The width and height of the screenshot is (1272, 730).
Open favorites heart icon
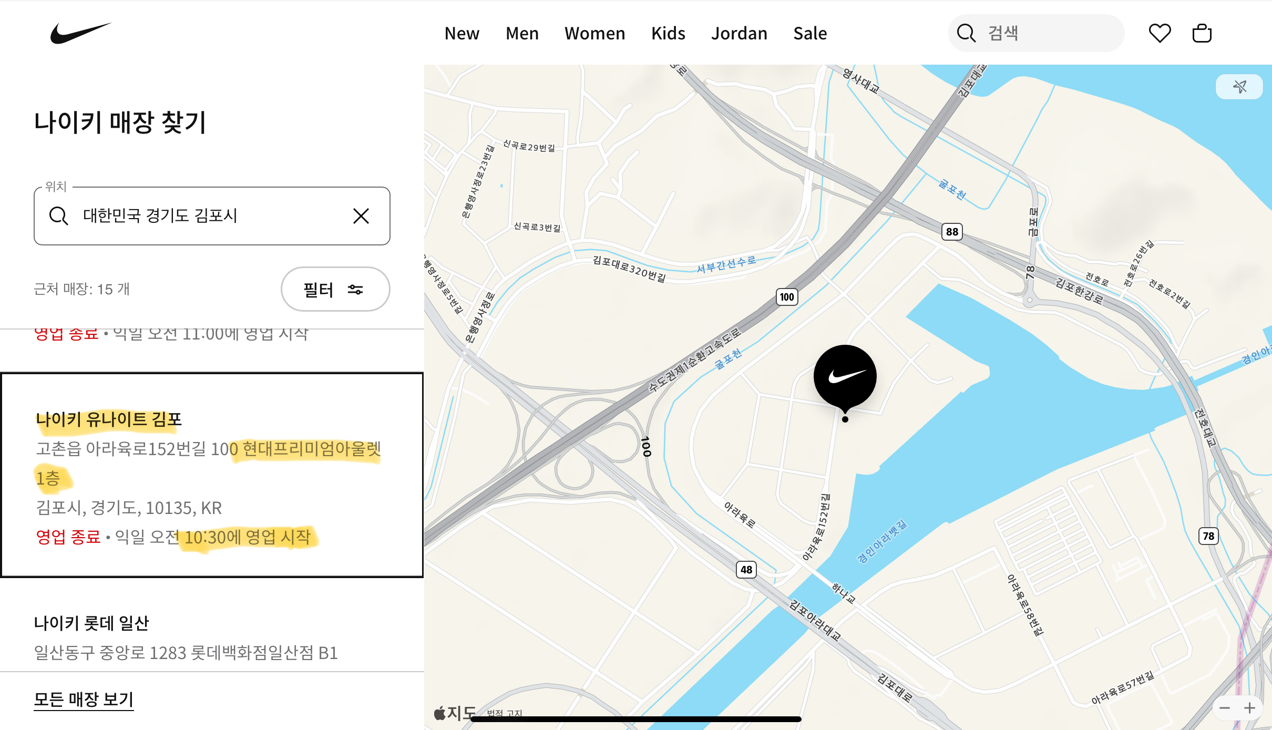1160,33
